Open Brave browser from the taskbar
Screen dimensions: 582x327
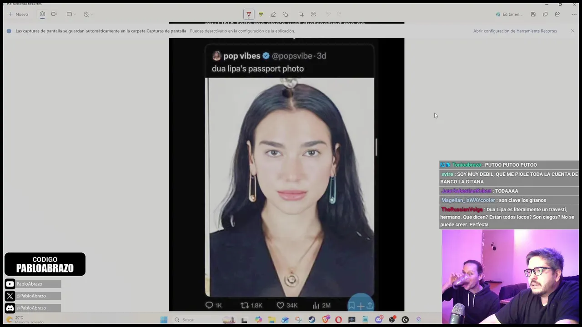[x=326, y=319]
